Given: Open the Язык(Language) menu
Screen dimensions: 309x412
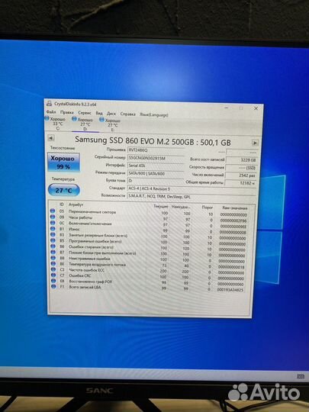Looking at the screenshot, I should (154, 114).
